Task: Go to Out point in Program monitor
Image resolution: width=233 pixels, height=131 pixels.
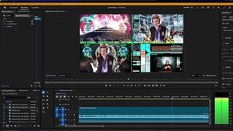Action: (x=139, y=86)
